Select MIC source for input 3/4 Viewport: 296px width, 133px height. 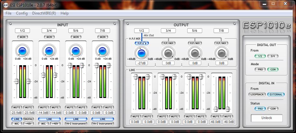tap(43, 124)
